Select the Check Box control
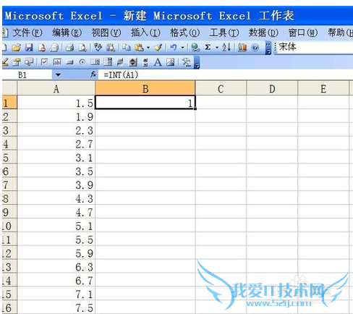Screen dimensions: 353x314 pyautogui.click(x=44, y=62)
